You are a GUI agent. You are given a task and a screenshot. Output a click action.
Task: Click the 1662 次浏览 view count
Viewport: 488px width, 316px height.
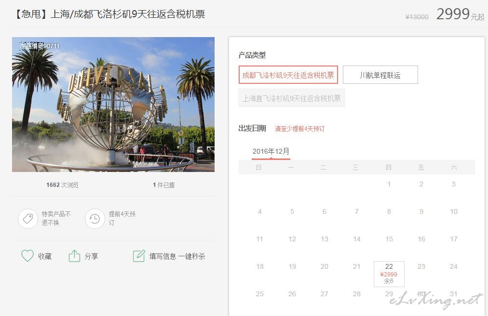point(62,185)
